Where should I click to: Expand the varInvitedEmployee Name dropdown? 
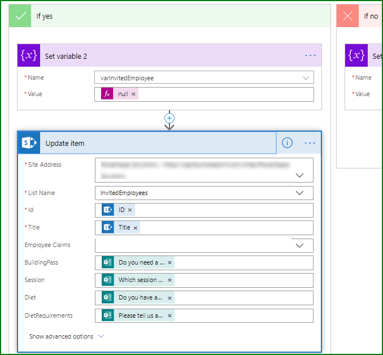click(x=306, y=78)
